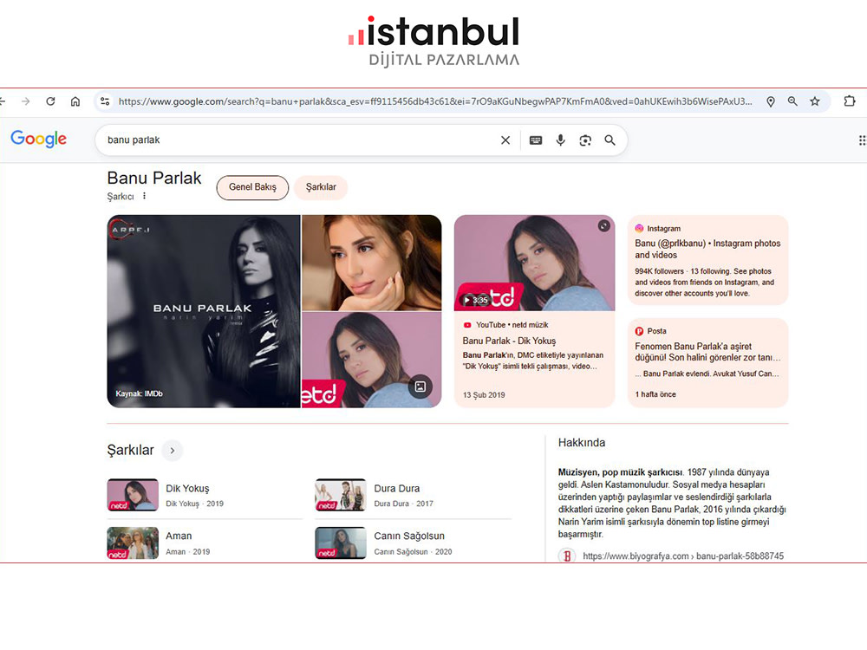This screenshot has width=867, height=650.
Task: Open the Dik Yokuş song thumbnail
Action: (133, 495)
